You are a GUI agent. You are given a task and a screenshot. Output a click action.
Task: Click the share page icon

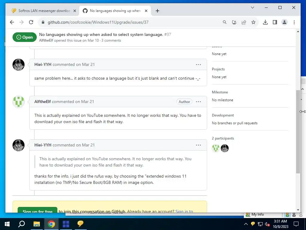[244, 22]
